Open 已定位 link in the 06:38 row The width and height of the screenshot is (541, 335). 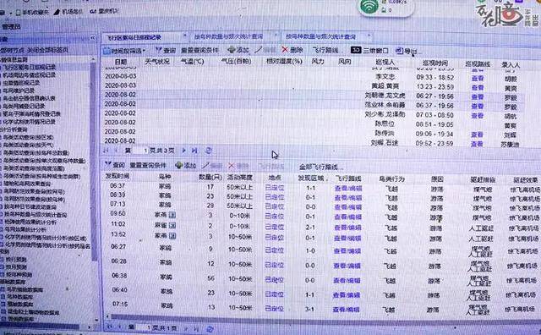[x=274, y=280]
